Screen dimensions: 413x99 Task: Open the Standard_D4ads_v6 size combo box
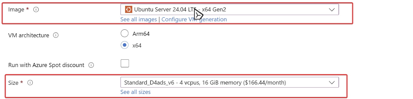(229, 82)
